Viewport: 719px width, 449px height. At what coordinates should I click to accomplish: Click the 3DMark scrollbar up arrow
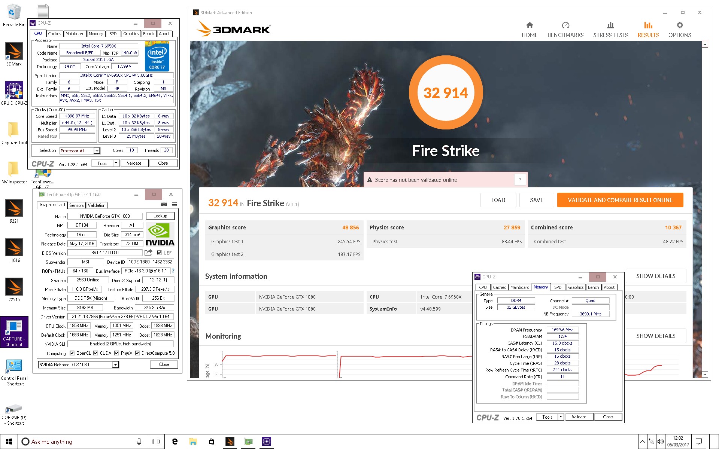(705, 44)
